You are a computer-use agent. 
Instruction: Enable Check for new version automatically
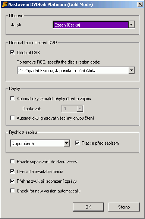point(12,191)
